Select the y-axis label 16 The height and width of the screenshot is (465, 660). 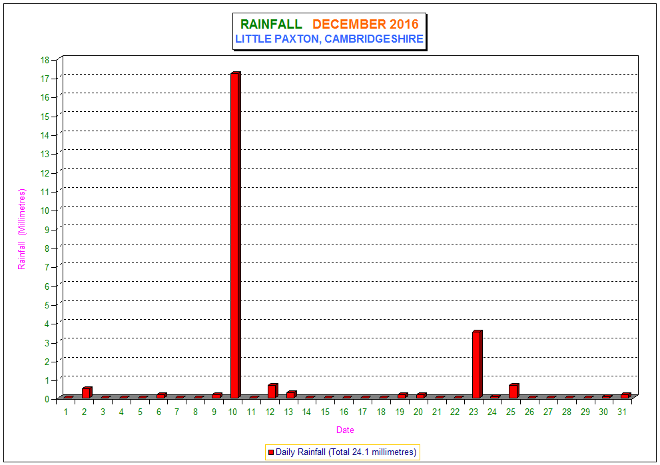(x=45, y=97)
